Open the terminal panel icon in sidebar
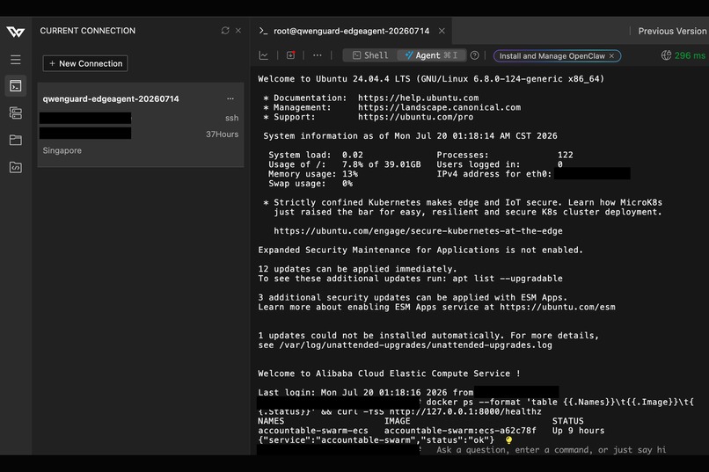The image size is (709, 472). pos(15,86)
